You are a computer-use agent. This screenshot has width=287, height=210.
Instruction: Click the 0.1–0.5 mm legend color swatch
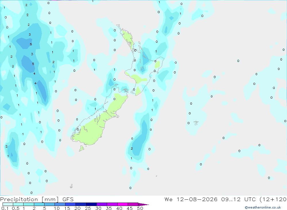tap(8, 204)
